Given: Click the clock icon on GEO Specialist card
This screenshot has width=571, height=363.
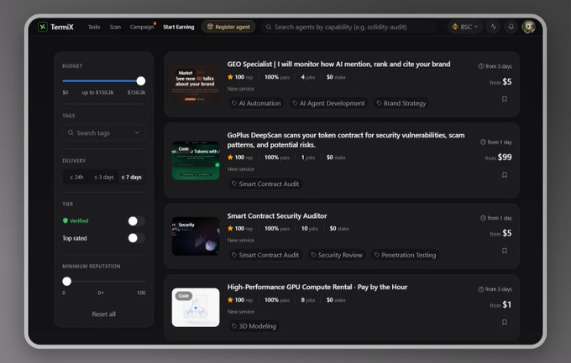Looking at the screenshot, I should [481, 66].
